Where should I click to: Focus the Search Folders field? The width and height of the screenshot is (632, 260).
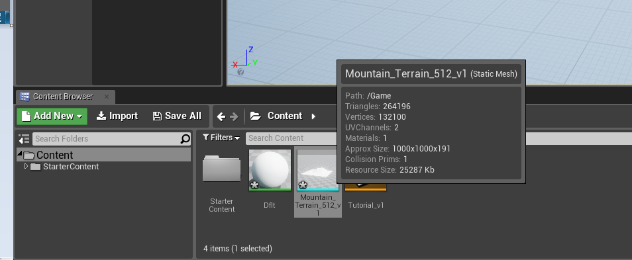point(106,139)
